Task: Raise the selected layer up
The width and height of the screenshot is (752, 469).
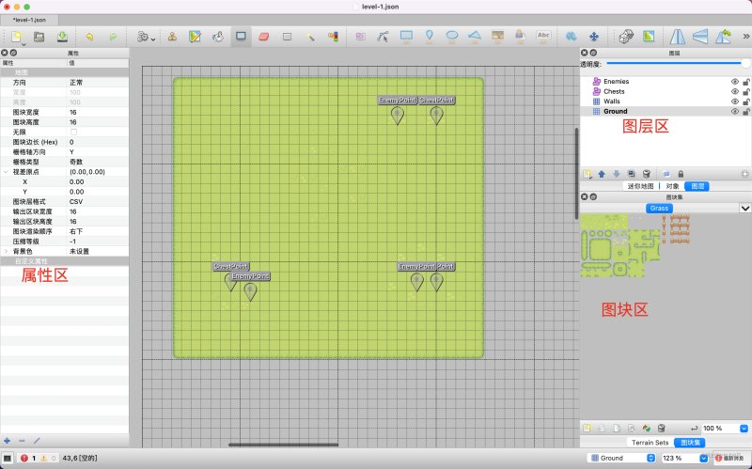Action: (602, 174)
